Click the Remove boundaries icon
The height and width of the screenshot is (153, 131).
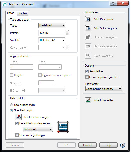88,37
